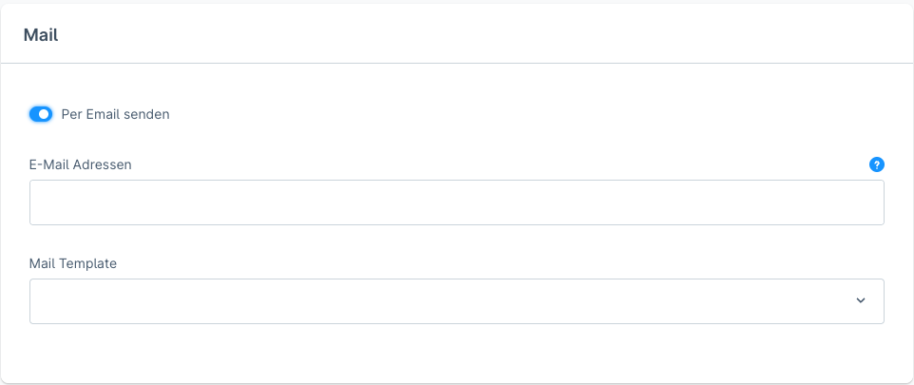914x385 pixels.
Task: Click the "Mail" section heading
Action: [41, 35]
